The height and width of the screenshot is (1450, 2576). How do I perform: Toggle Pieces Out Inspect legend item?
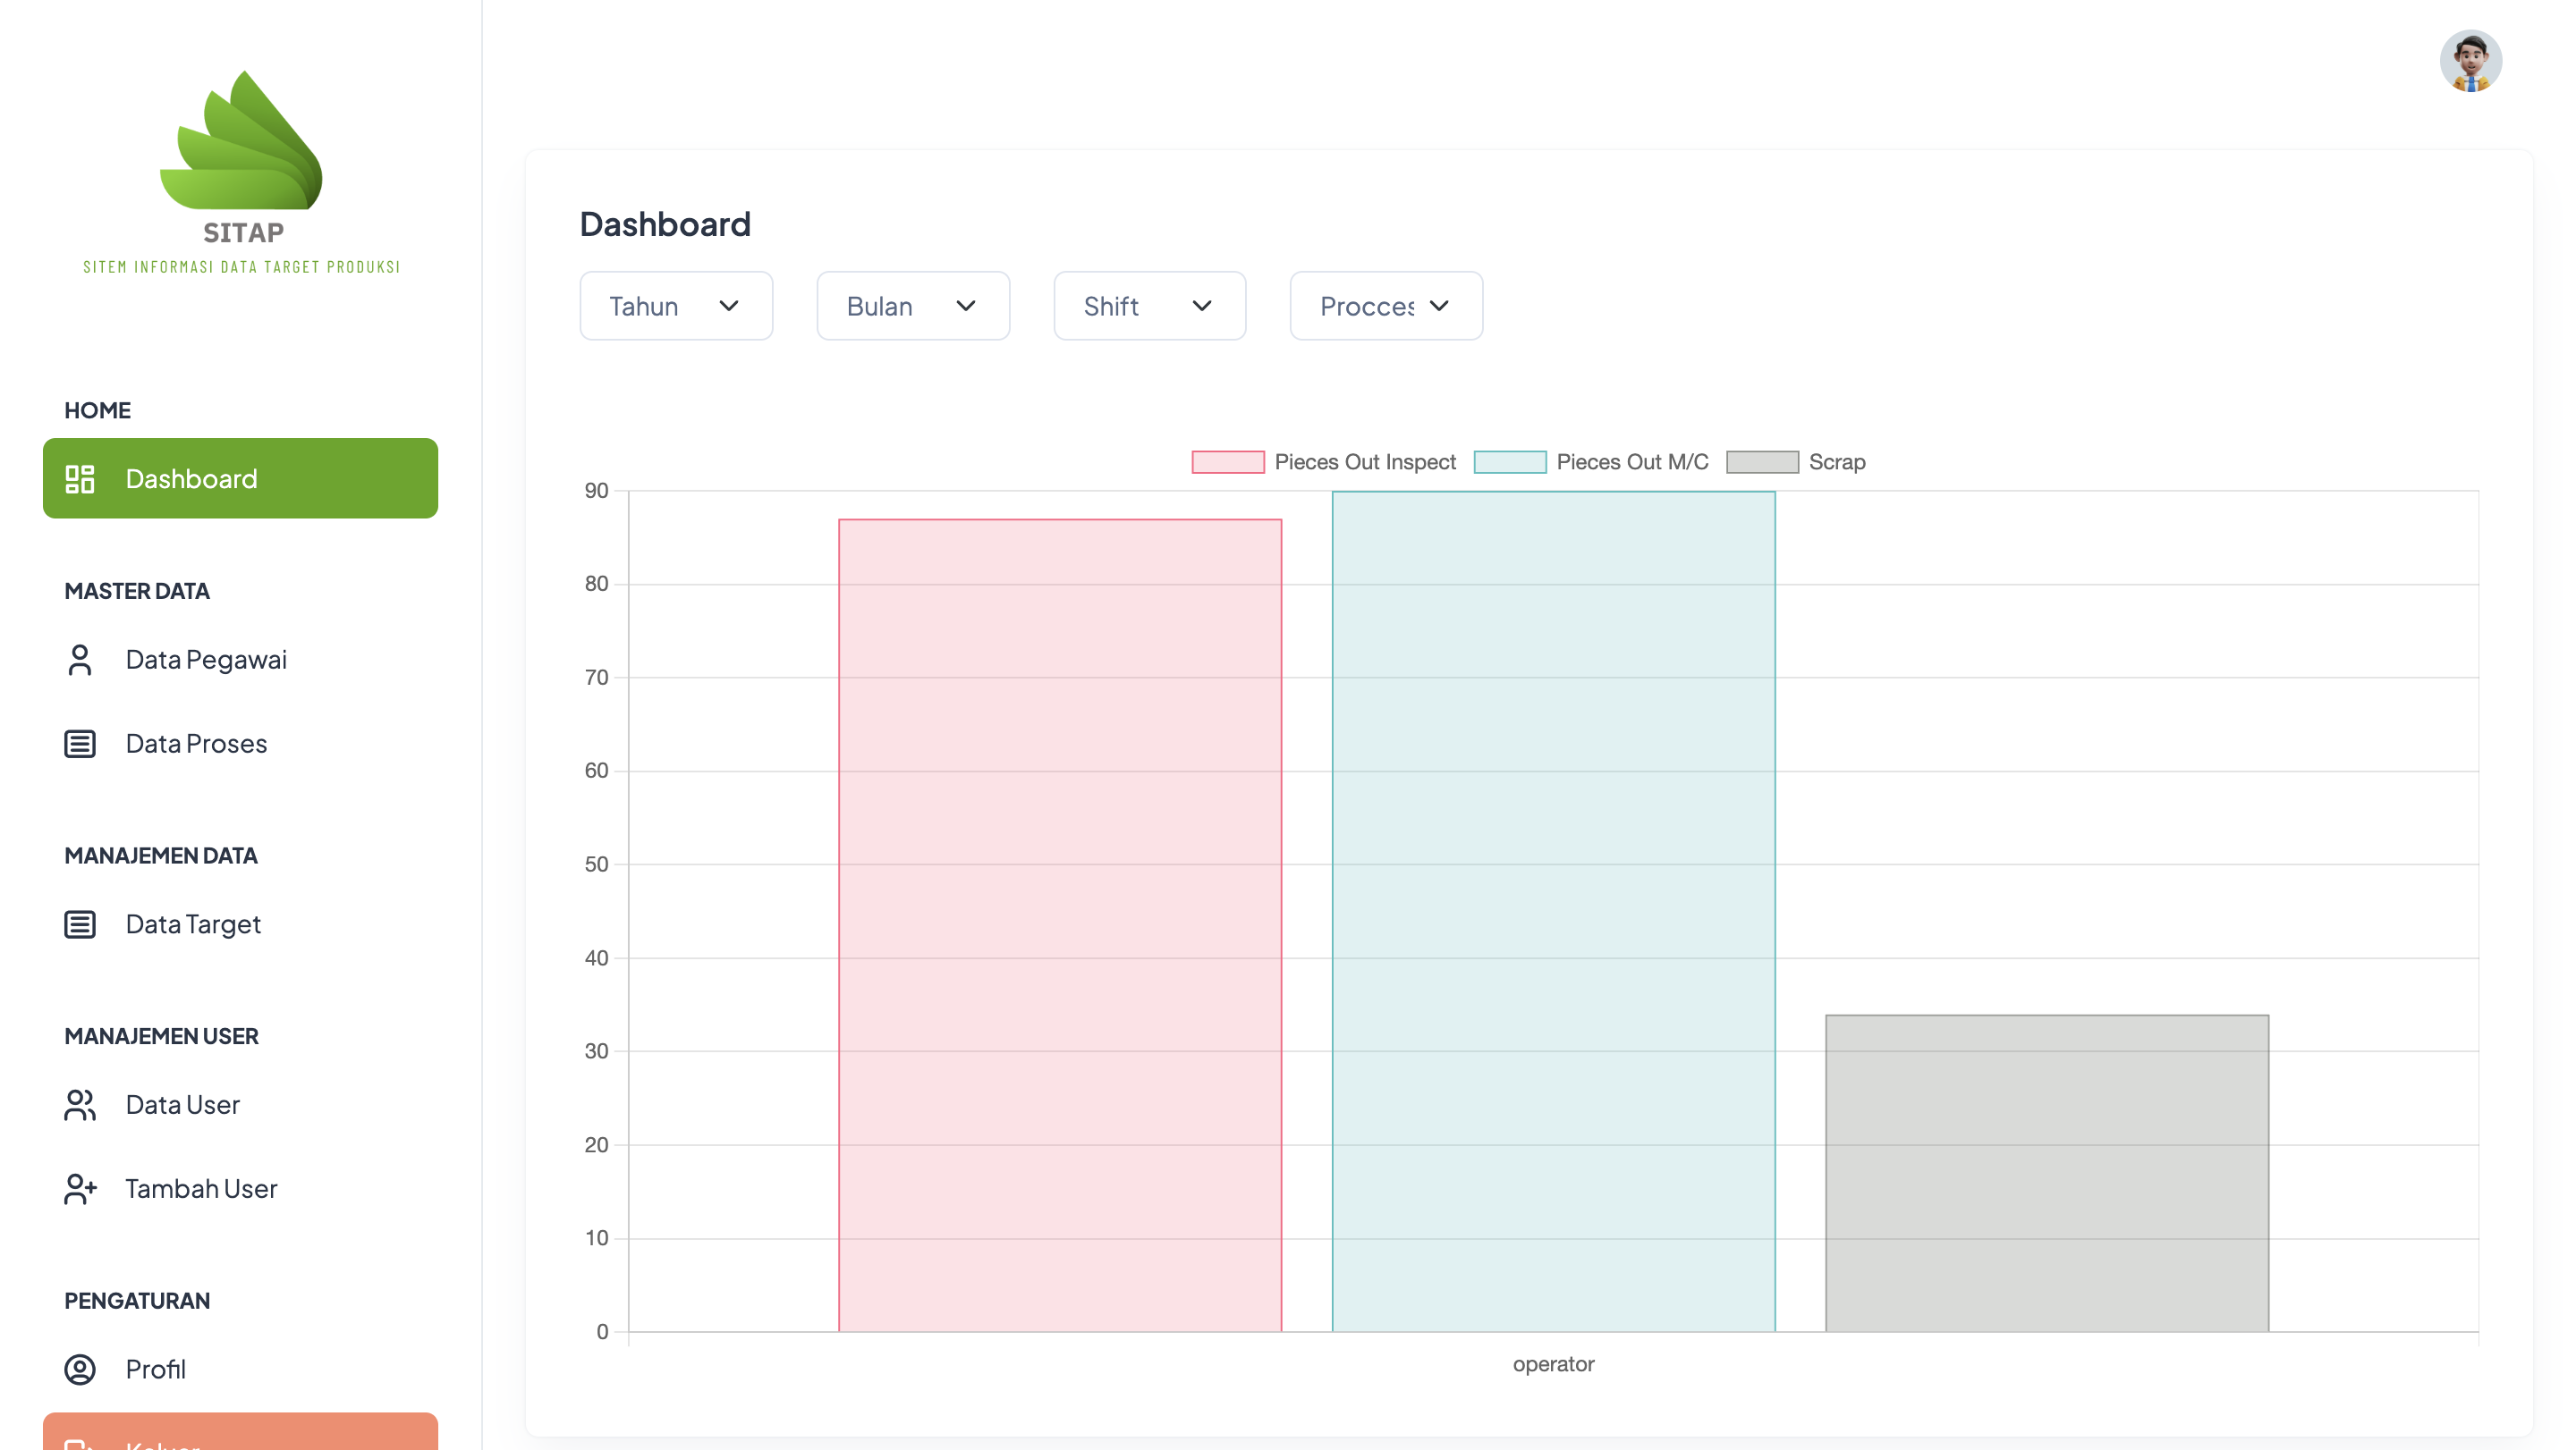click(1324, 461)
